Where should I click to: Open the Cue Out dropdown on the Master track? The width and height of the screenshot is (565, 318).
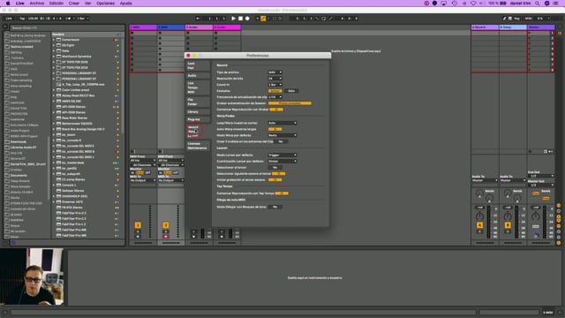coord(541,176)
